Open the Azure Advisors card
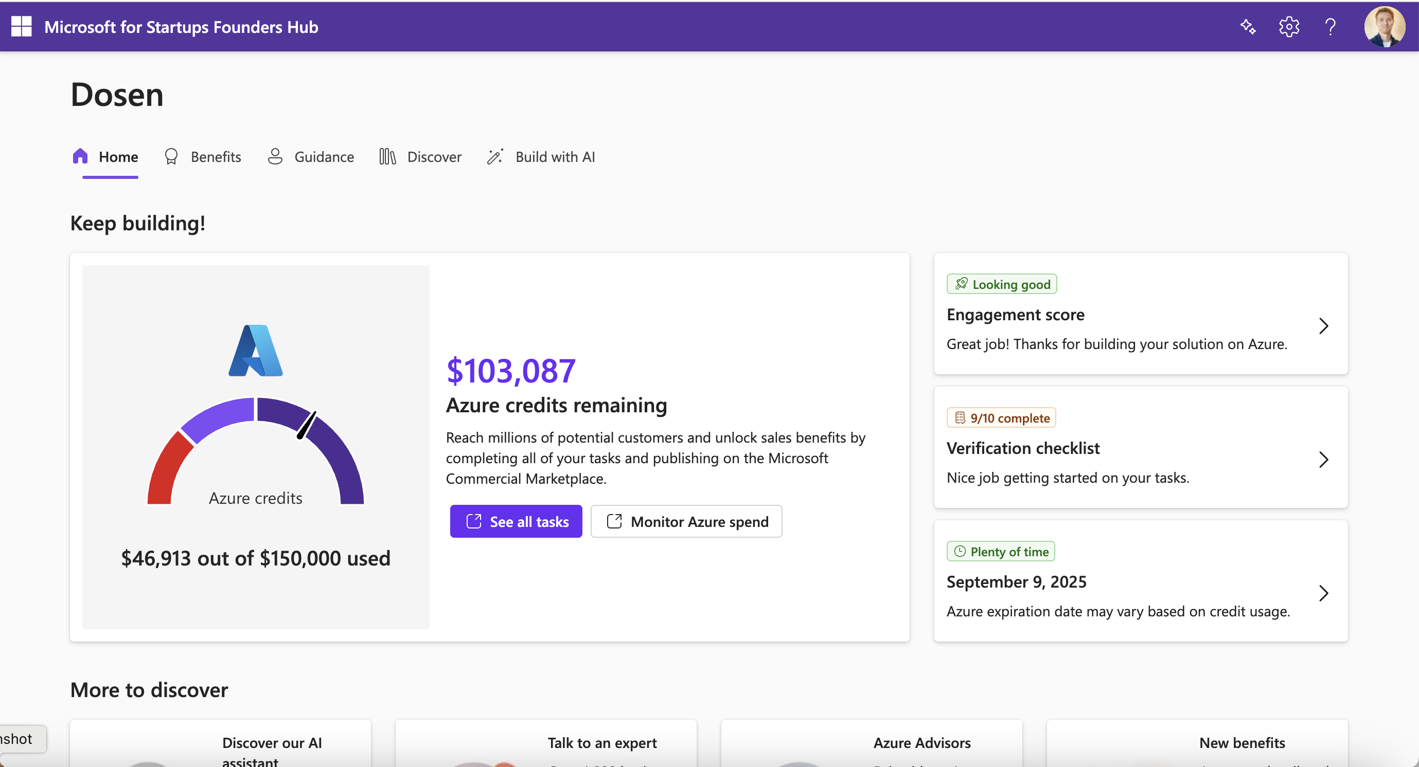This screenshot has width=1419, height=767. pyautogui.click(x=872, y=744)
